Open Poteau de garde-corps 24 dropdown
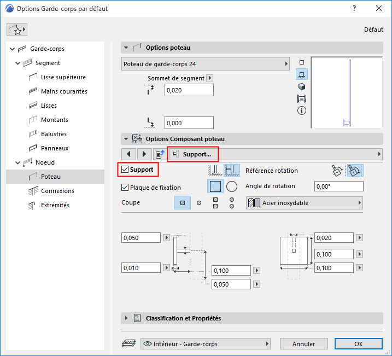This screenshot has height=356, width=392. point(205,64)
